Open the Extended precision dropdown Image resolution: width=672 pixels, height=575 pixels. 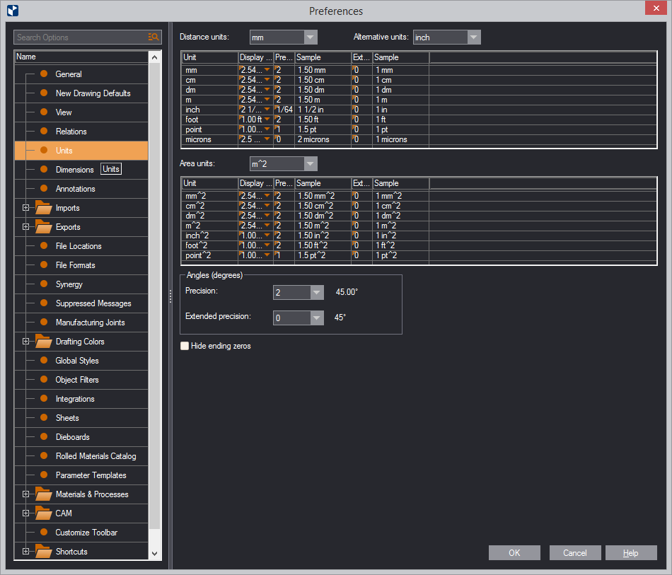coord(317,318)
